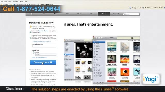Image resolution: width=165 pixels, height=92 pixels.
Task: Open the Favorites menu
Action: 15,2
